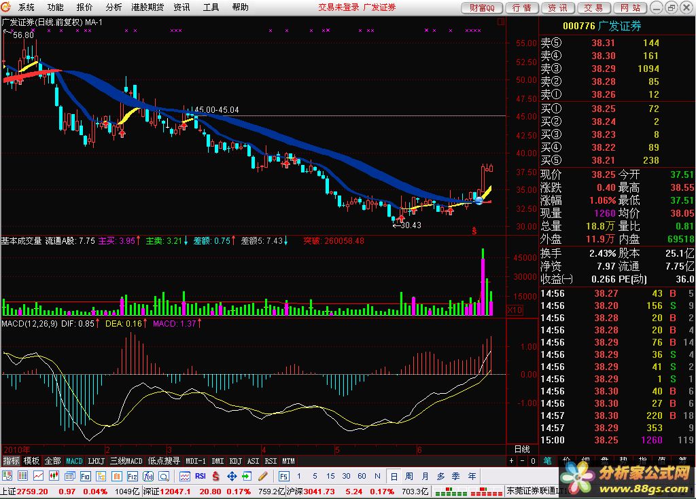Switch indicator to LHXJ tab
This screenshot has width=696, height=499.
[97, 461]
